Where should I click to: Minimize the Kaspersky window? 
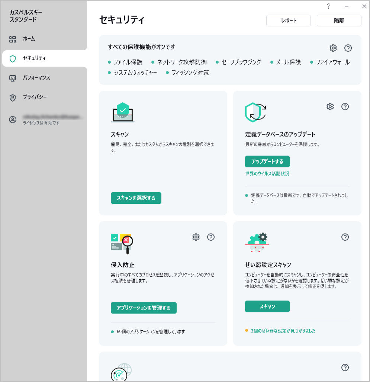[x=346, y=6]
